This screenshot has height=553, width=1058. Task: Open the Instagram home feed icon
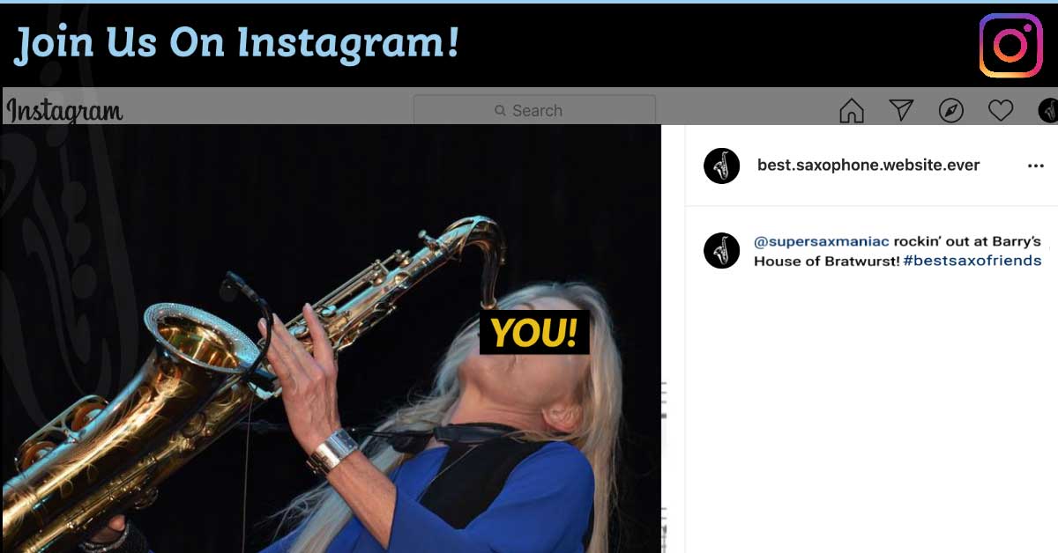pyautogui.click(x=851, y=110)
